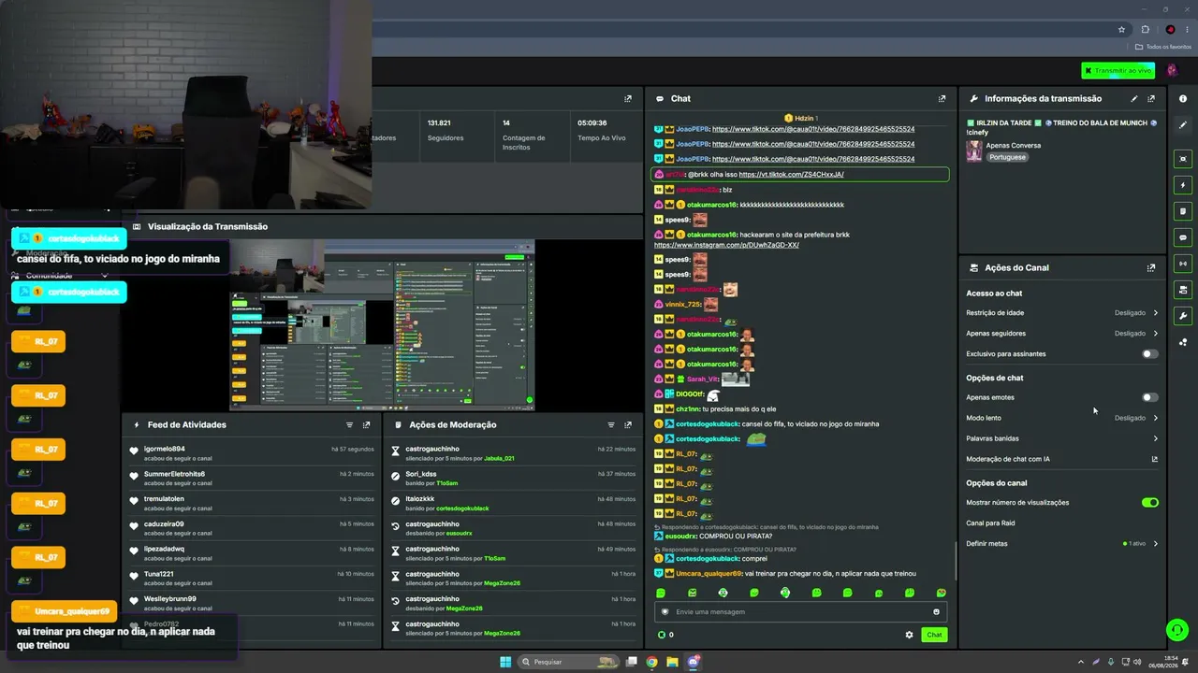The width and height of the screenshot is (1198, 673).
Task: Click Tuna1221 in the activity feed
Action: (158, 574)
